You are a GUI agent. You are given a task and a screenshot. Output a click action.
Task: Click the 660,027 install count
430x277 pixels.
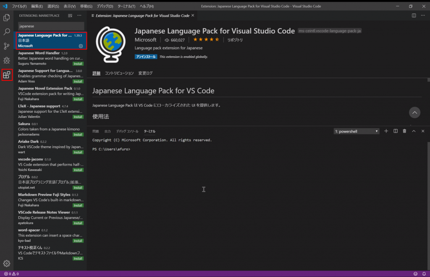pyautogui.click(x=175, y=40)
